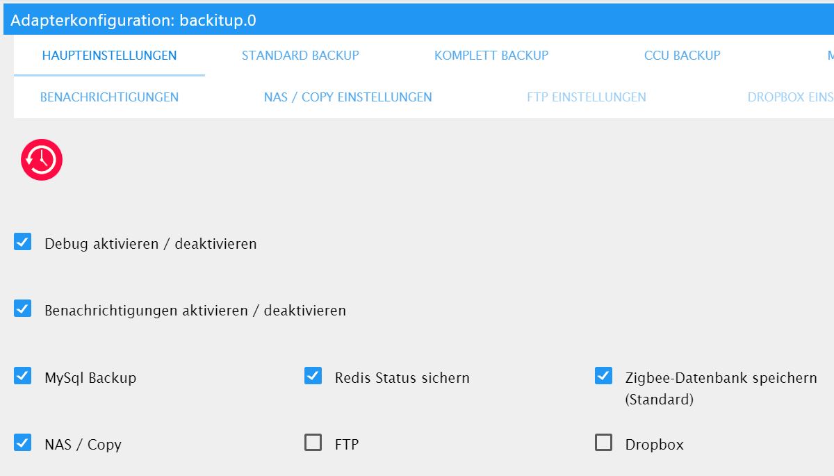Click the red backup clock icon
834x476 pixels.
(x=42, y=160)
